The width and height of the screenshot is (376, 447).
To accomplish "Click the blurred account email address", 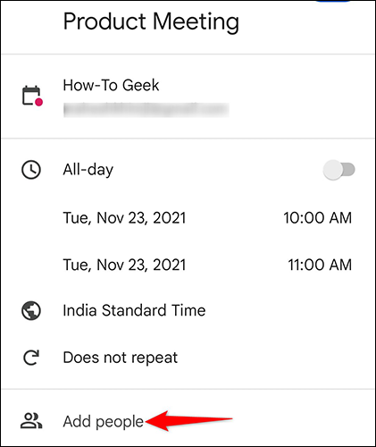I will pyautogui.click(x=146, y=110).
